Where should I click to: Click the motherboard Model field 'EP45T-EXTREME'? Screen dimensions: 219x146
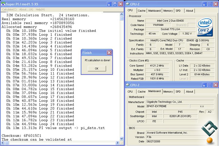pyautogui.click(x=168, y=106)
